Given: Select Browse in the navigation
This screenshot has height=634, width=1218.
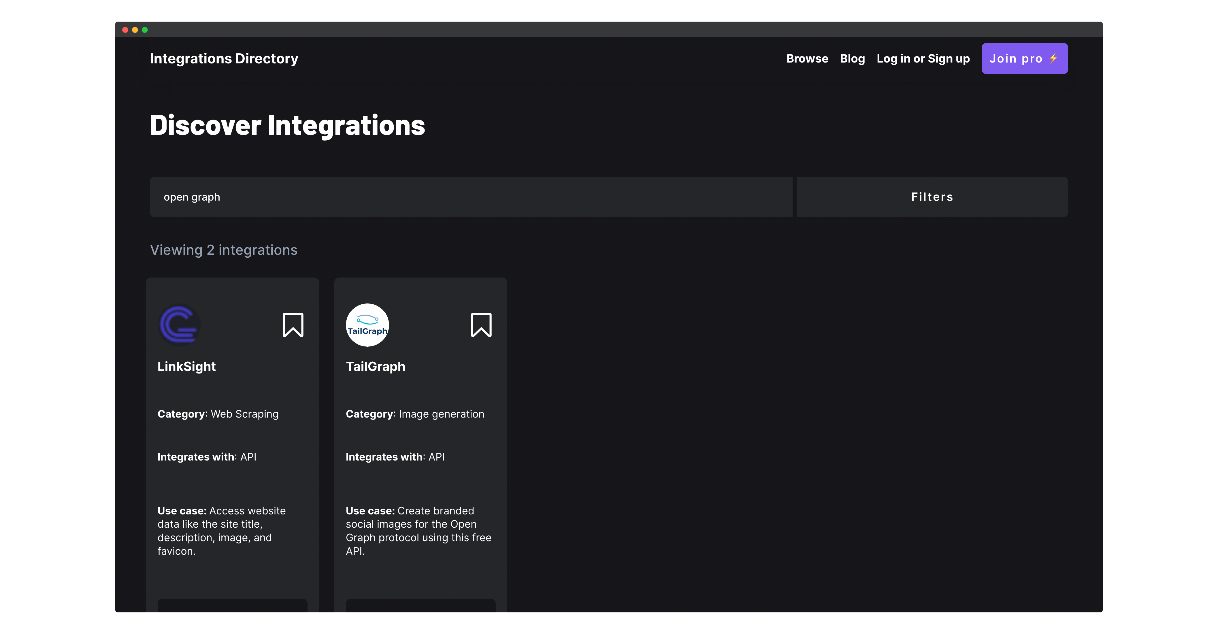Looking at the screenshot, I should click(x=807, y=58).
